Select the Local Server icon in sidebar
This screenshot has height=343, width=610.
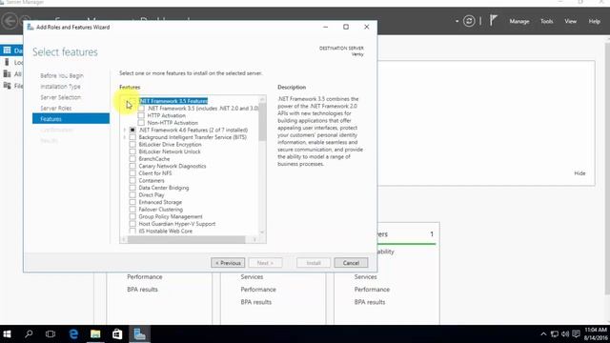pyautogui.click(x=7, y=62)
